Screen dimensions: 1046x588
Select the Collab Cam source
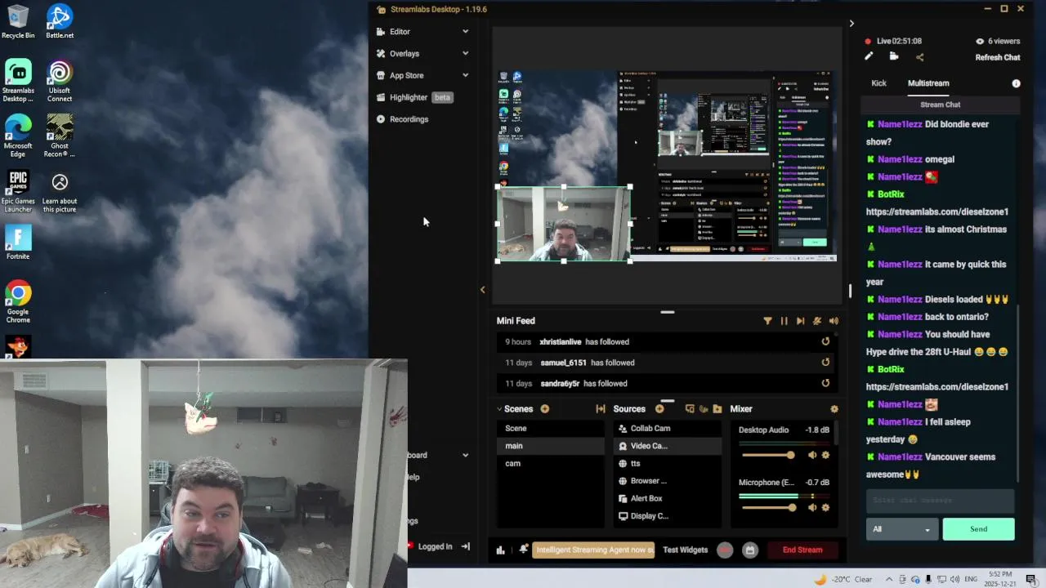(668, 428)
